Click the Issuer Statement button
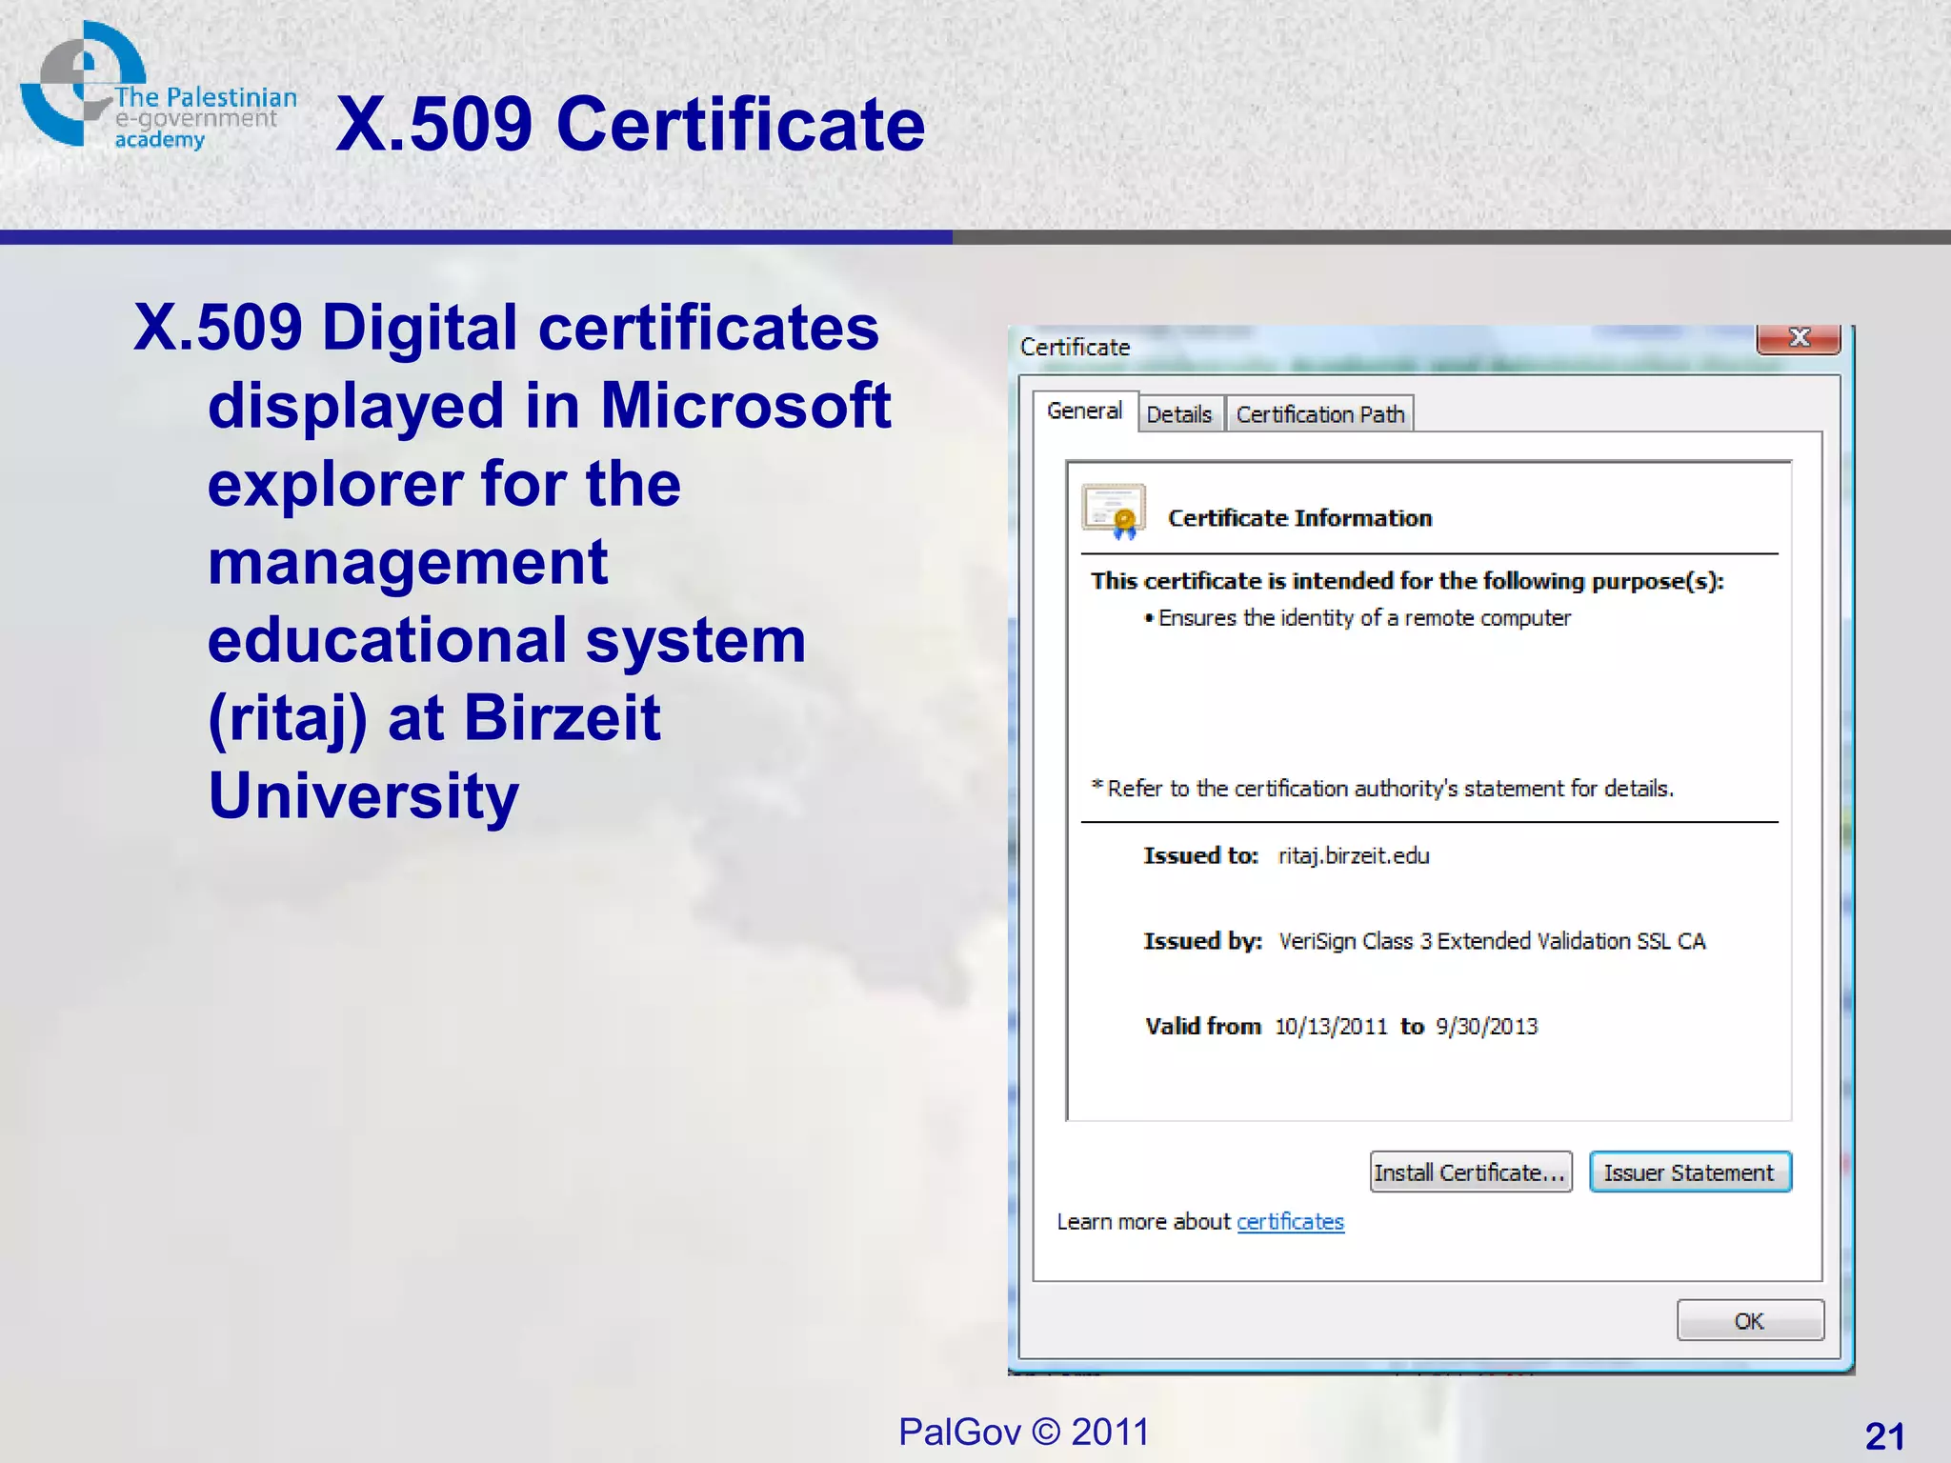The image size is (1951, 1463). (1690, 1172)
